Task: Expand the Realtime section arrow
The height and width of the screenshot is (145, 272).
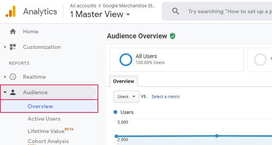Action: pos(5,77)
